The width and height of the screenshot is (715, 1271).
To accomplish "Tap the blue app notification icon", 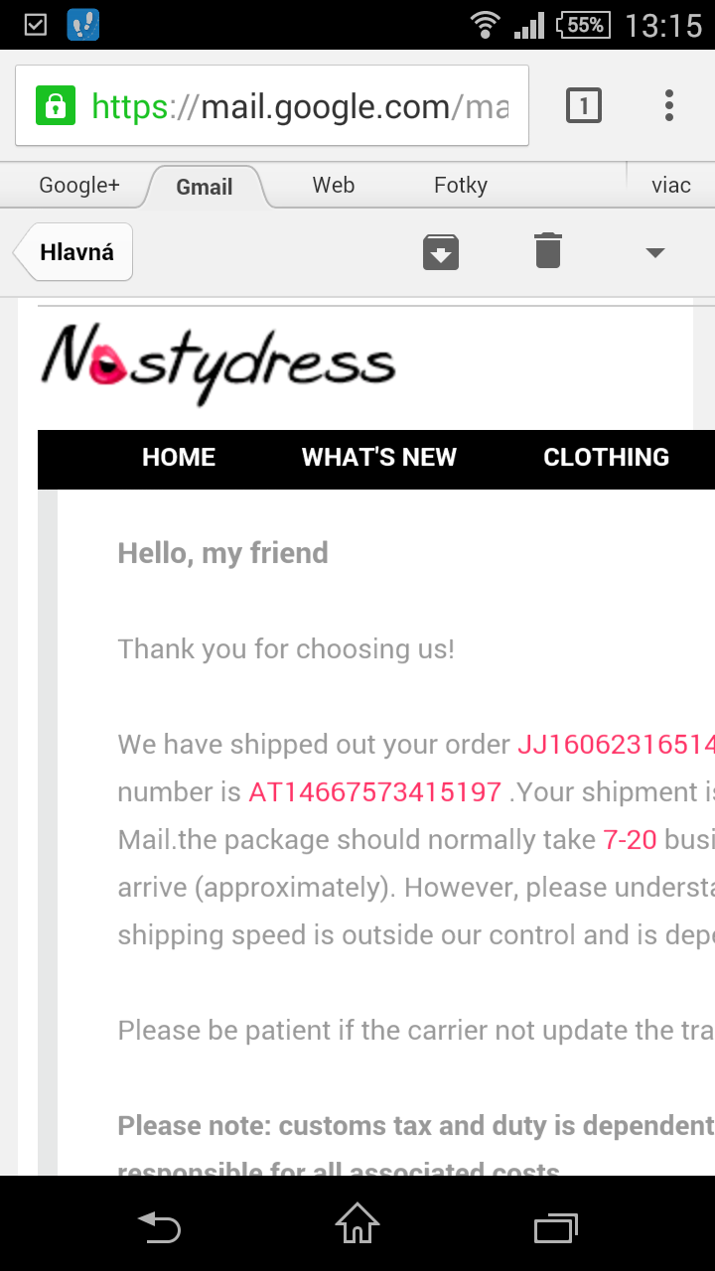I will 83,24.
